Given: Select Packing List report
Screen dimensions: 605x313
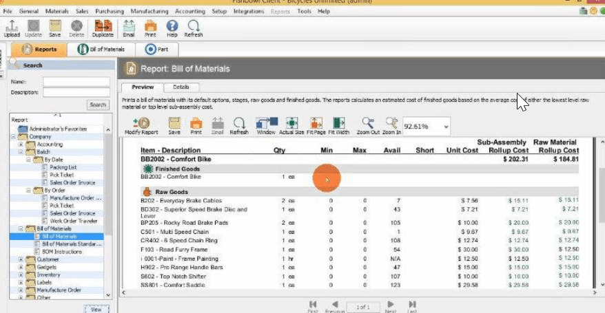Looking at the screenshot, I should tap(63, 167).
